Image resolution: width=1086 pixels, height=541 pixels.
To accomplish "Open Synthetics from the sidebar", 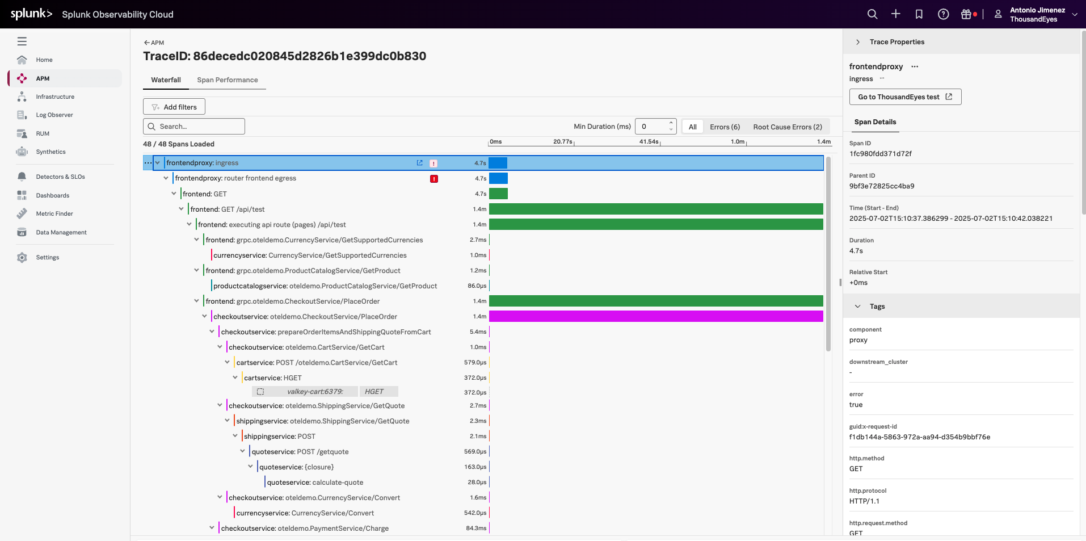I will (50, 152).
